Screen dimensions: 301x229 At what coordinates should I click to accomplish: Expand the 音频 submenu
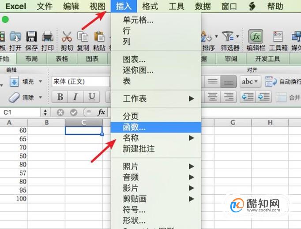tap(156, 177)
